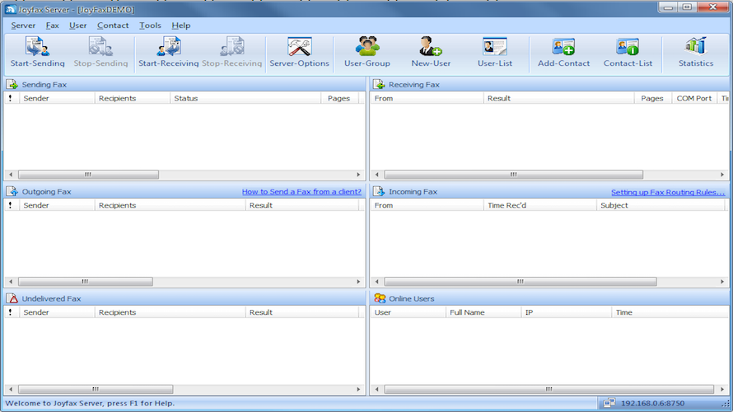Sort Receiving Fax by the COM Port column
This screenshot has height=412, width=733.
click(x=694, y=98)
